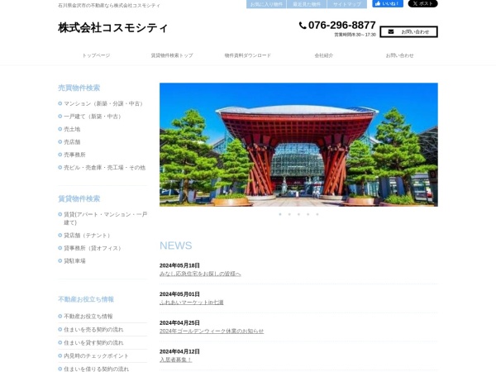
Task: Open 賃貸物件検索トップ navigation menu item
Action: point(172,55)
